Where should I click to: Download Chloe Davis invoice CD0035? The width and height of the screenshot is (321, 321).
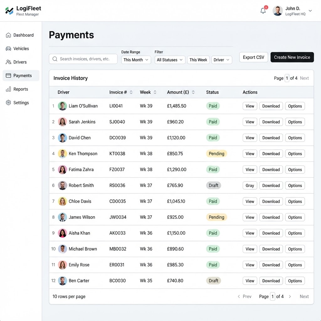tap(271, 201)
